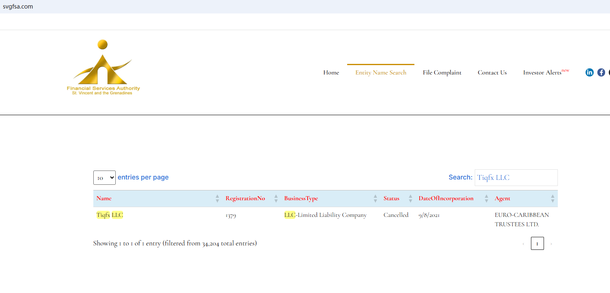Image resolution: width=610 pixels, height=293 pixels.
Task: Sort by Name column arrows
Action: [217, 199]
